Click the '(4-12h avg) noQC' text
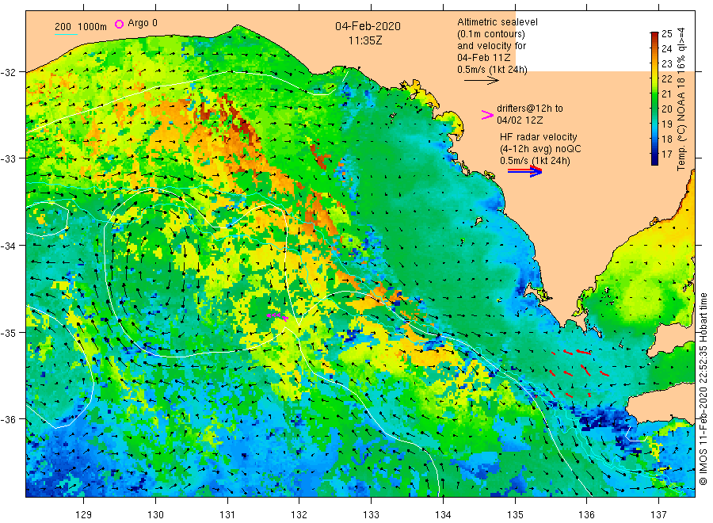This screenshot has height=523, width=713. tap(540, 149)
